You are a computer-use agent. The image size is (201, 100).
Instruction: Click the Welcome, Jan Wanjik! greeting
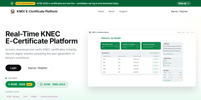111,38
